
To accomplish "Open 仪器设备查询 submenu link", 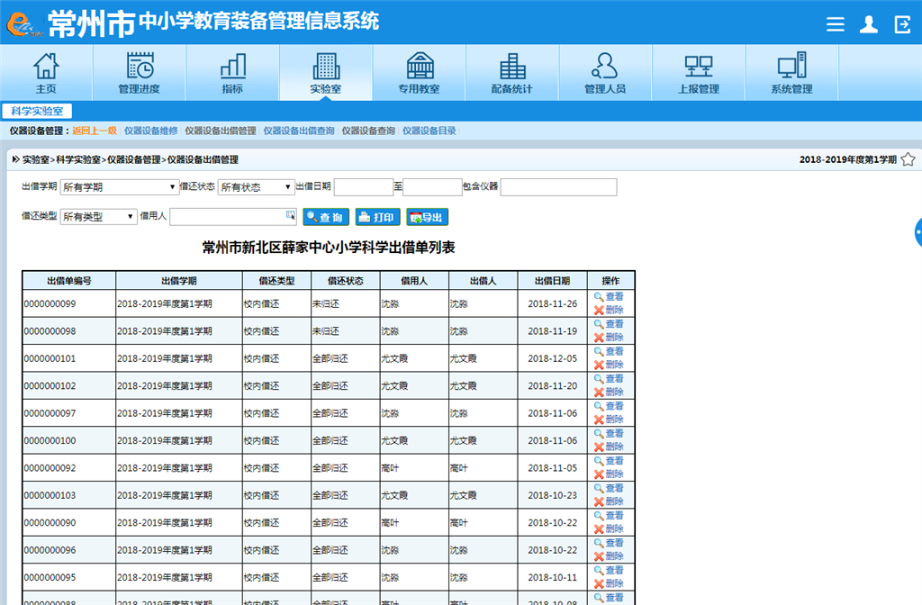I will coord(368,131).
